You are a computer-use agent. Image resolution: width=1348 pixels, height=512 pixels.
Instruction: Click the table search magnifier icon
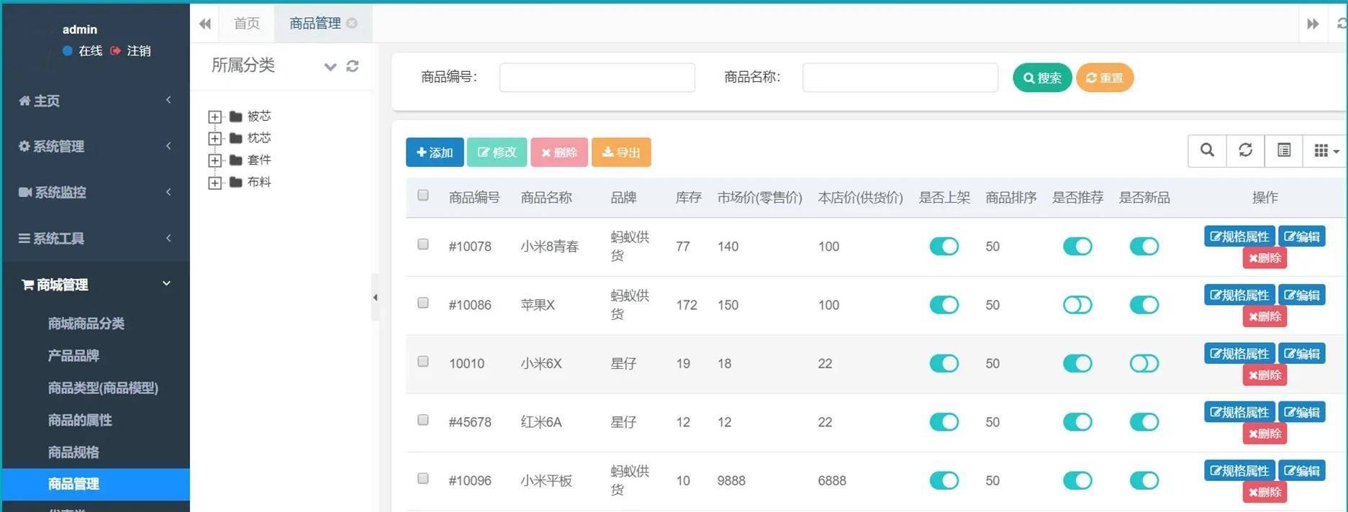[x=1207, y=150]
